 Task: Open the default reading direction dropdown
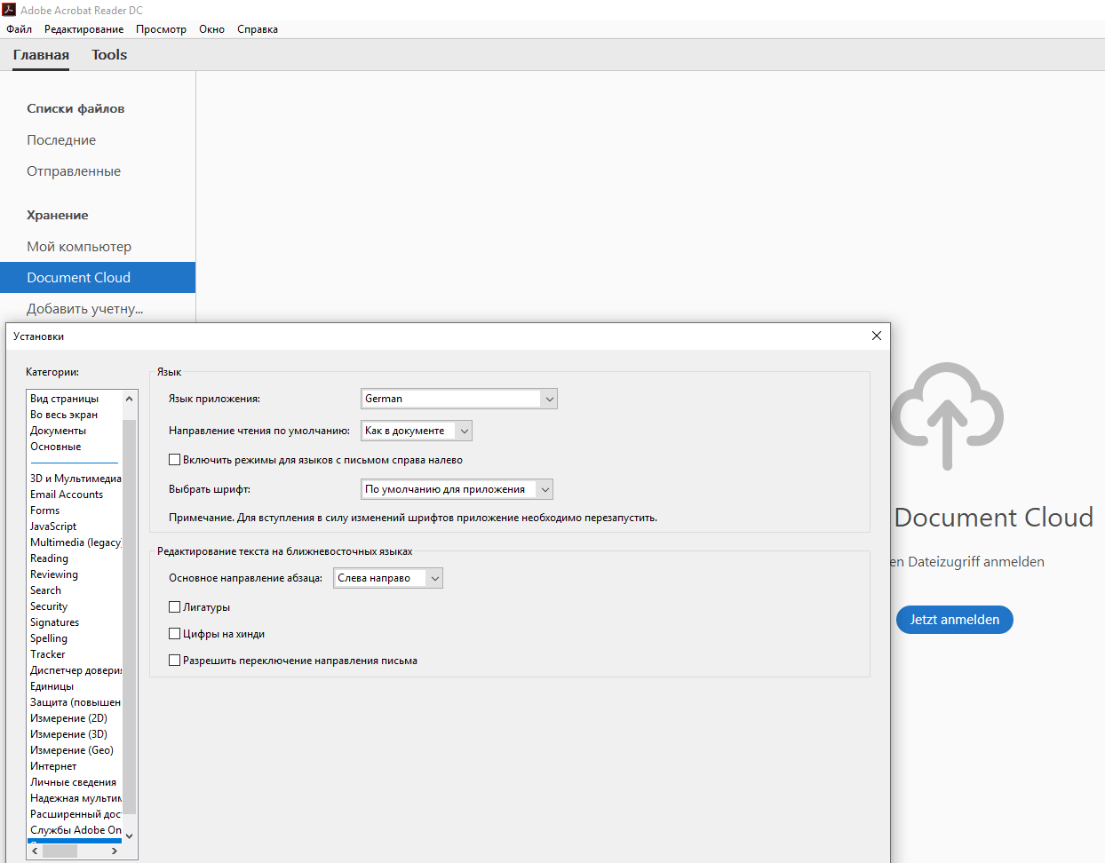[417, 431]
